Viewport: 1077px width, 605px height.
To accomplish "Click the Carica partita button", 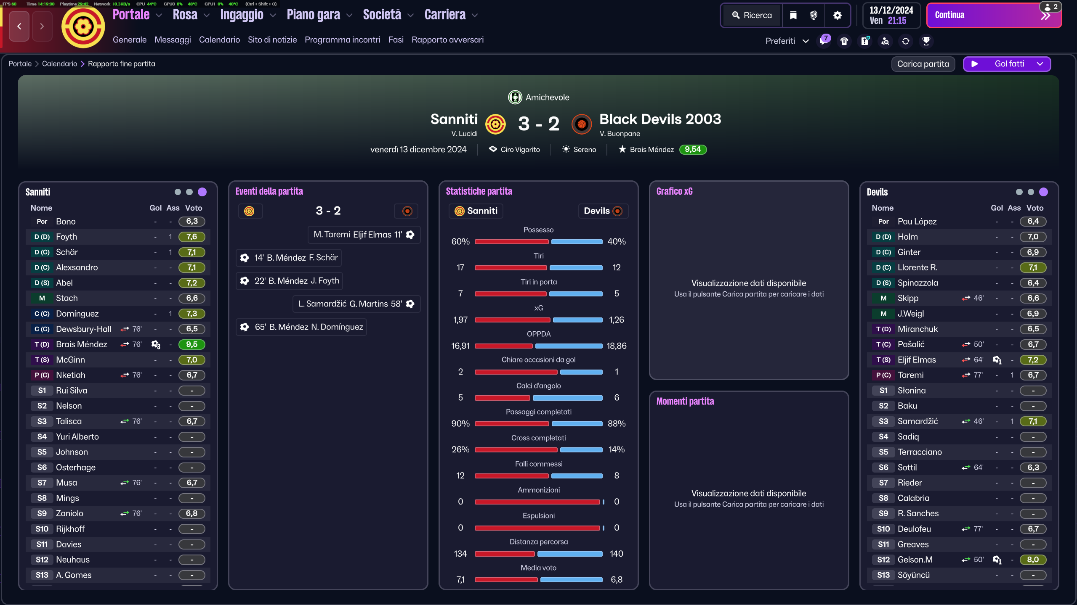I will tap(923, 64).
